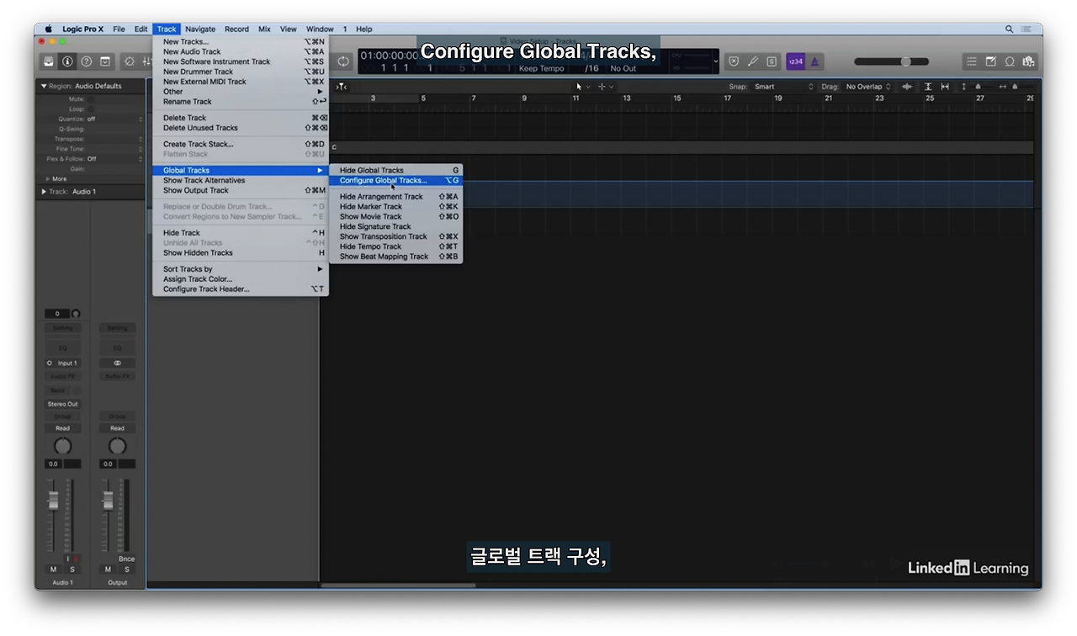
Task: Adjust the Audio 1 volume fader
Action: [54, 500]
